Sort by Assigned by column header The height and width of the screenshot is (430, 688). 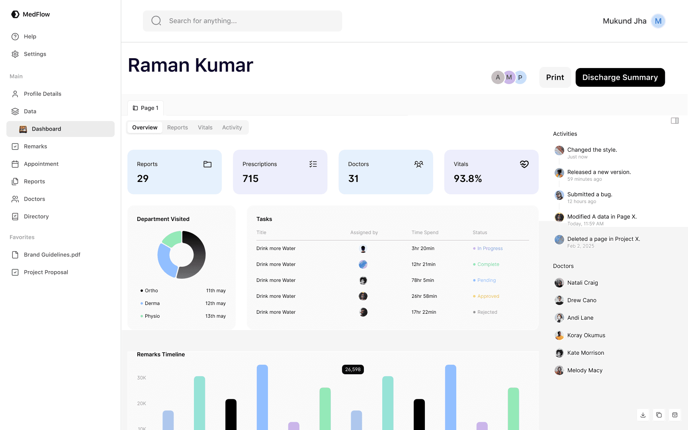[x=364, y=233]
